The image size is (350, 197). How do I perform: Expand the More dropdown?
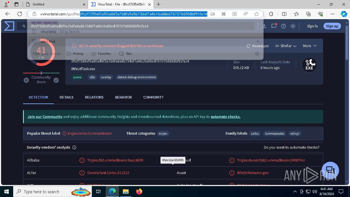tap(310, 46)
